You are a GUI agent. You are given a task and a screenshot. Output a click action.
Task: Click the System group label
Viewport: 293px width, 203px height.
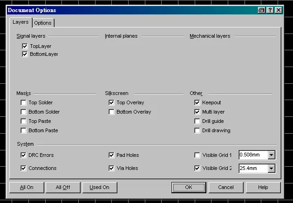coord(26,144)
